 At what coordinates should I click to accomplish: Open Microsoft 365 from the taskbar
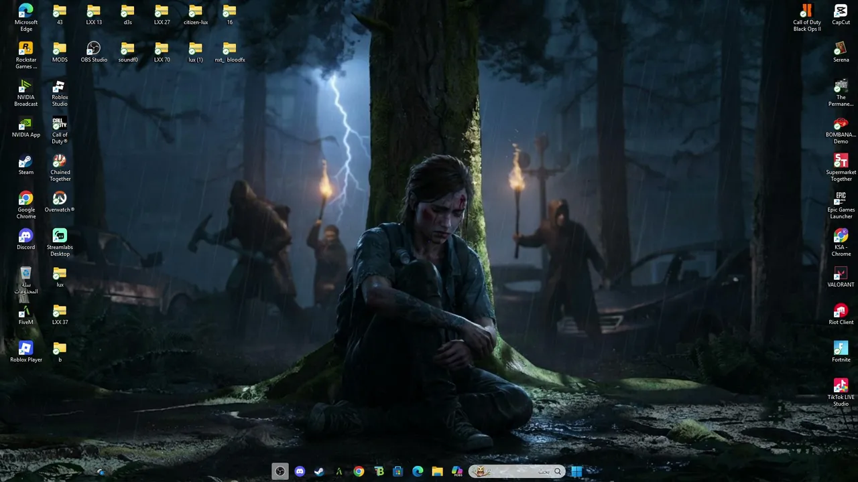coord(457,471)
